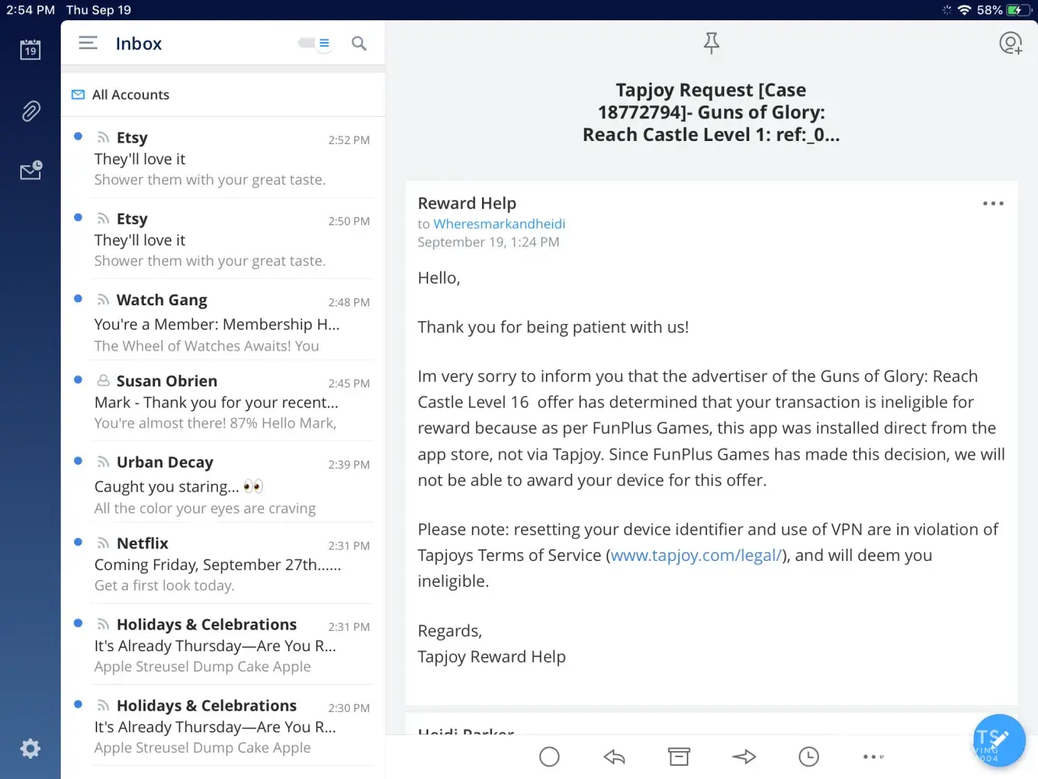Open the attachments paperclip view
Screen dimensions: 1038x779
[x=30, y=111]
